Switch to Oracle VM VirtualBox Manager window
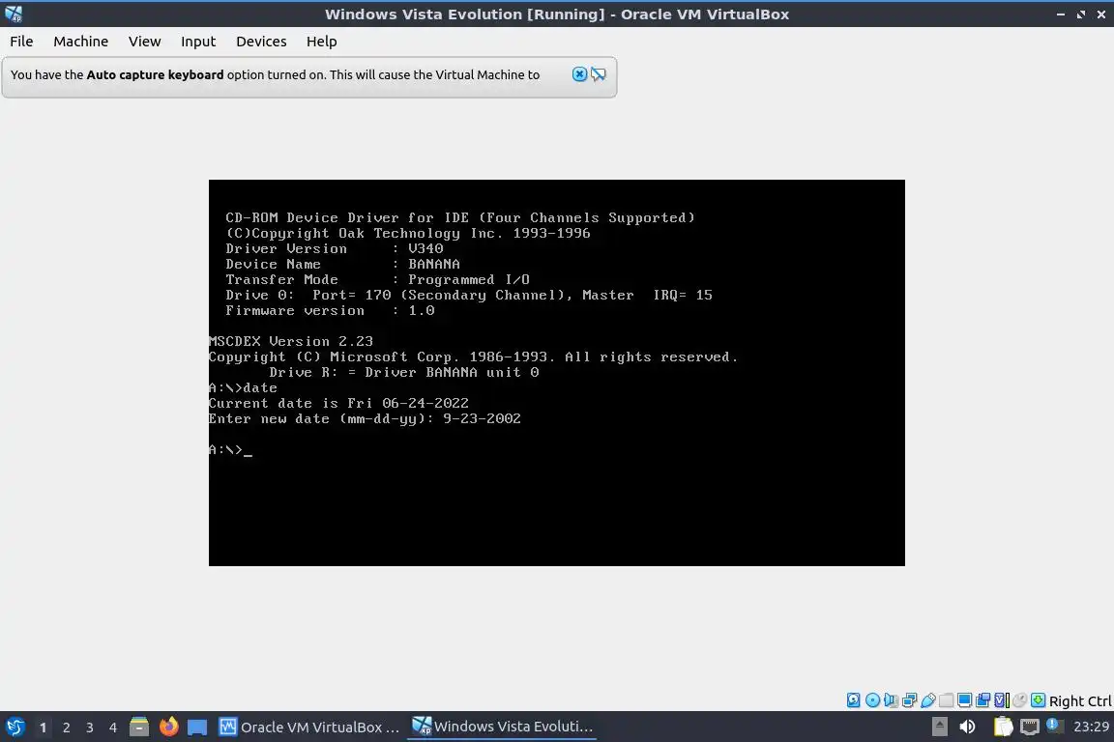1114x742 pixels. pos(309,728)
